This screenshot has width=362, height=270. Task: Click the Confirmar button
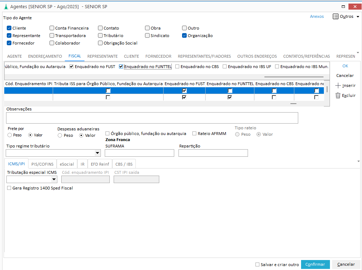(315, 264)
